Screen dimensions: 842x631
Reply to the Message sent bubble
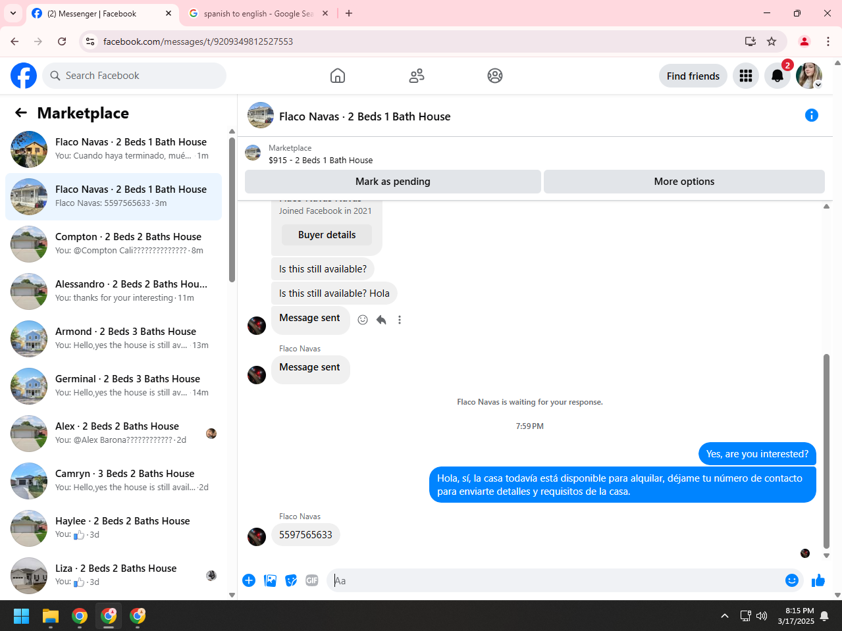[381, 320]
